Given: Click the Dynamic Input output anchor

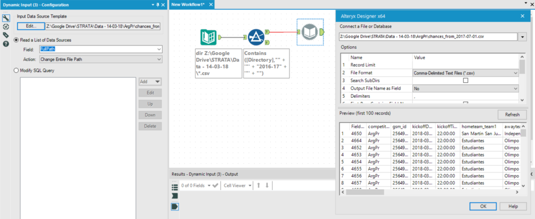Looking at the screenshot, I should coord(322,32).
